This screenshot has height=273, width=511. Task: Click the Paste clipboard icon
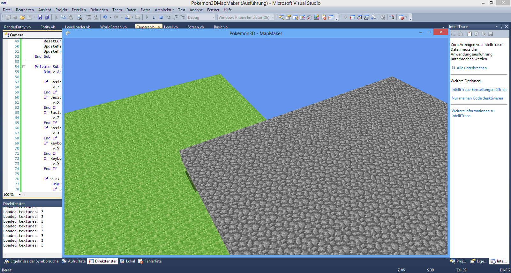pyautogui.click(x=70, y=17)
